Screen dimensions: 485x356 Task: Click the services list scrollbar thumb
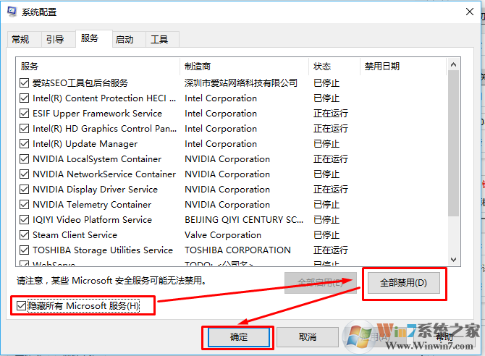pyautogui.click(x=453, y=143)
